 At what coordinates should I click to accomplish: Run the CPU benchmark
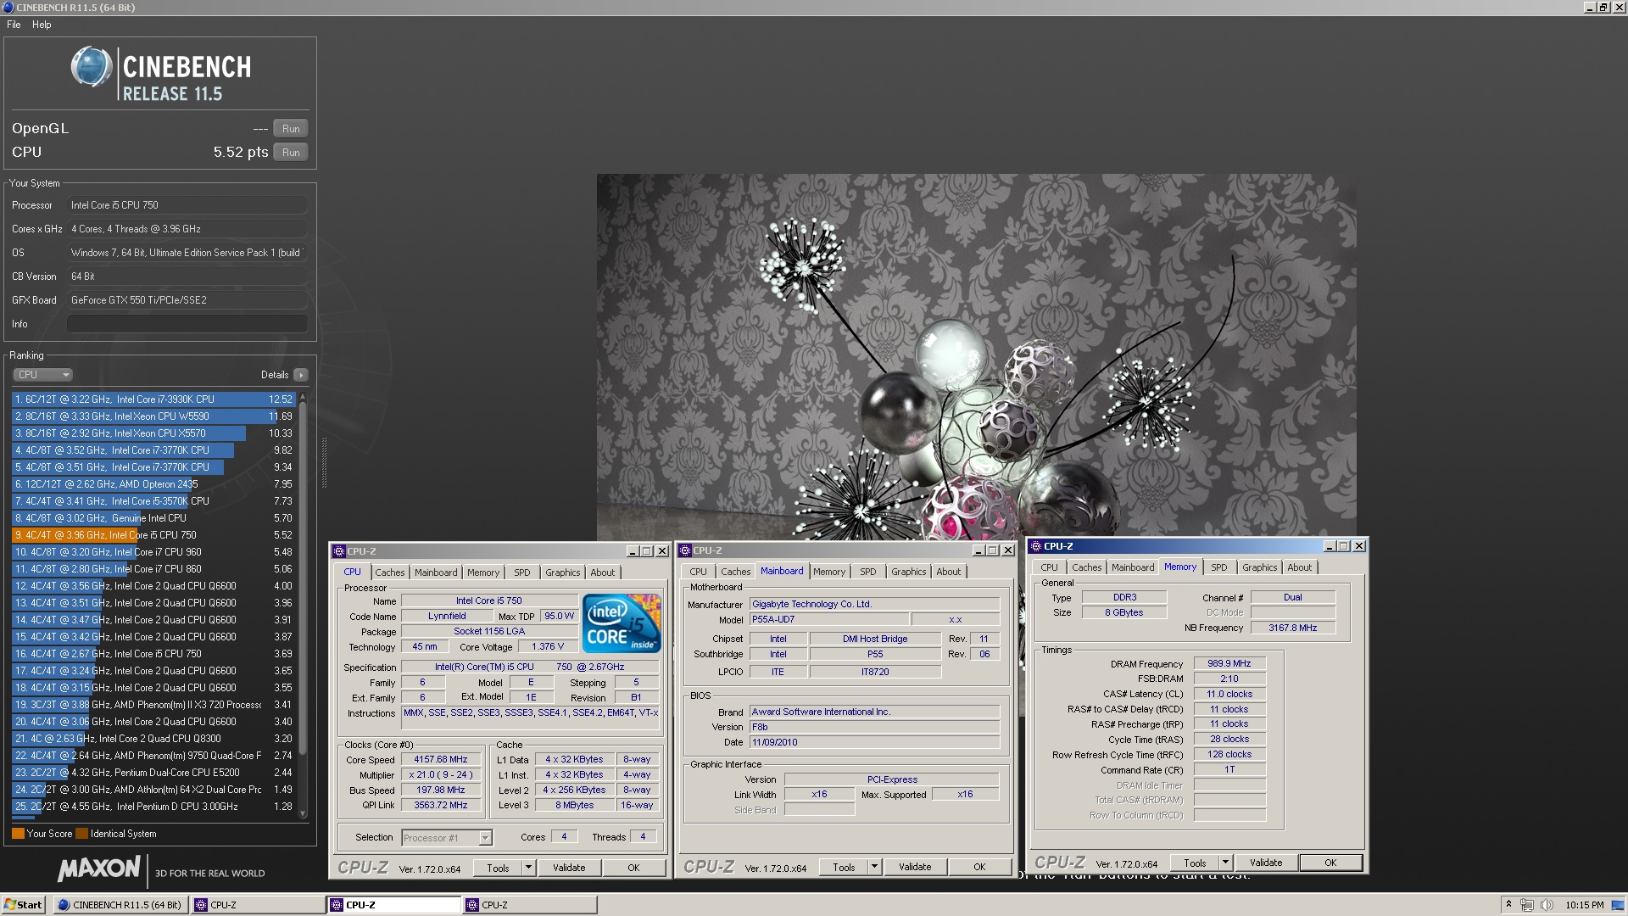click(x=291, y=153)
